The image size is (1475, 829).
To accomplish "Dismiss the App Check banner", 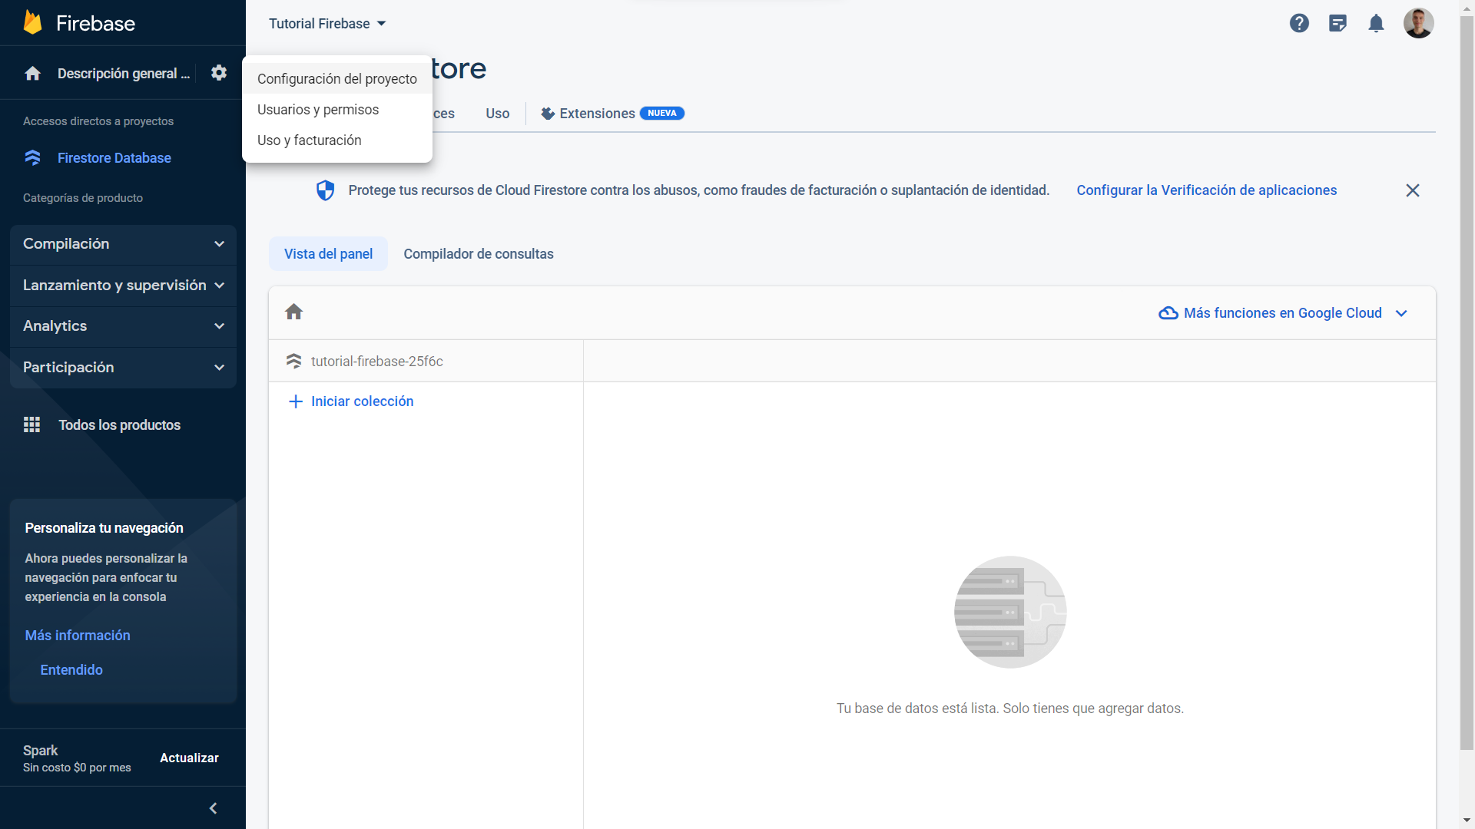I will click(1413, 190).
